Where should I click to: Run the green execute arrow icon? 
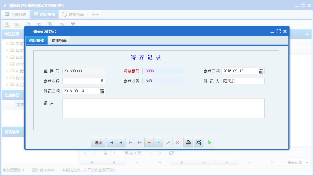pyautogui.click(x=209, y=142)
